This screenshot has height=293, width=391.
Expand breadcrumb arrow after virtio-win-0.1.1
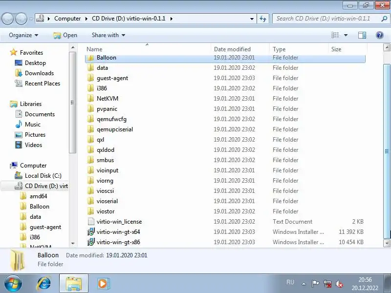pos(172,19)
